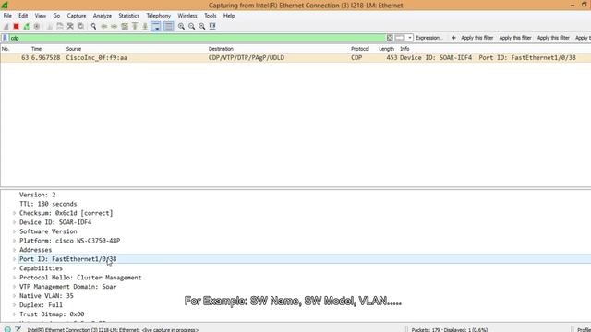Open the Wireless menu
This screenshot has width=591, height=332.
[187, 16]
